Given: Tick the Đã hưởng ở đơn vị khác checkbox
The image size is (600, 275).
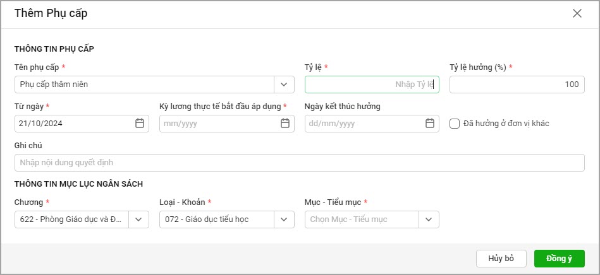Looking at the screenshot, I should pyautogui.click(x=455, y=124).
